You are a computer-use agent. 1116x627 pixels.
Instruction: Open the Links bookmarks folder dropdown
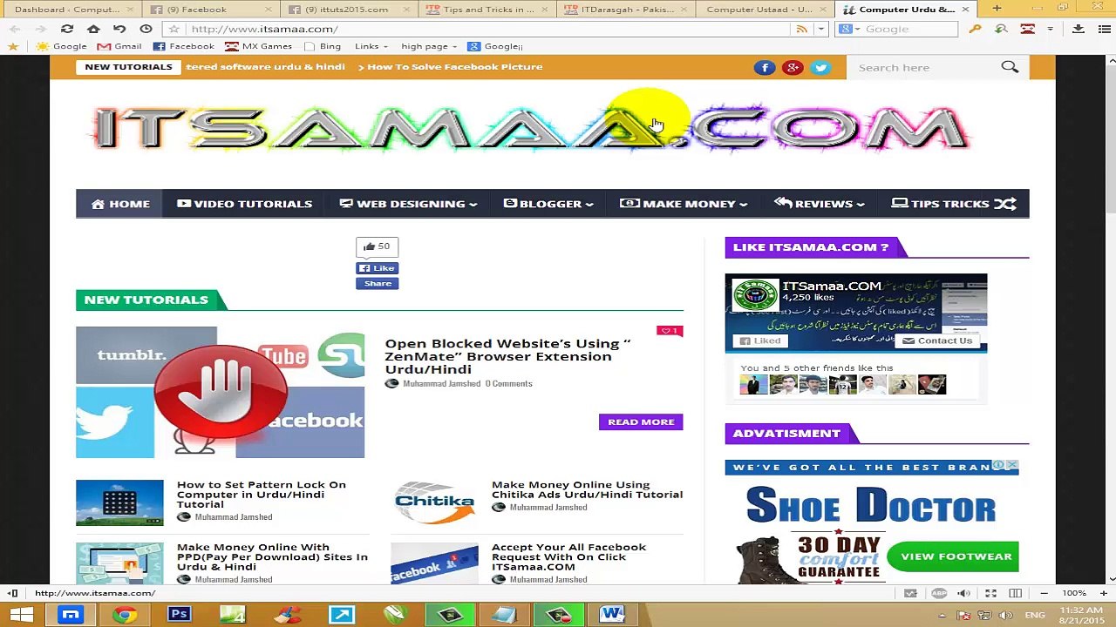point(371,46)
